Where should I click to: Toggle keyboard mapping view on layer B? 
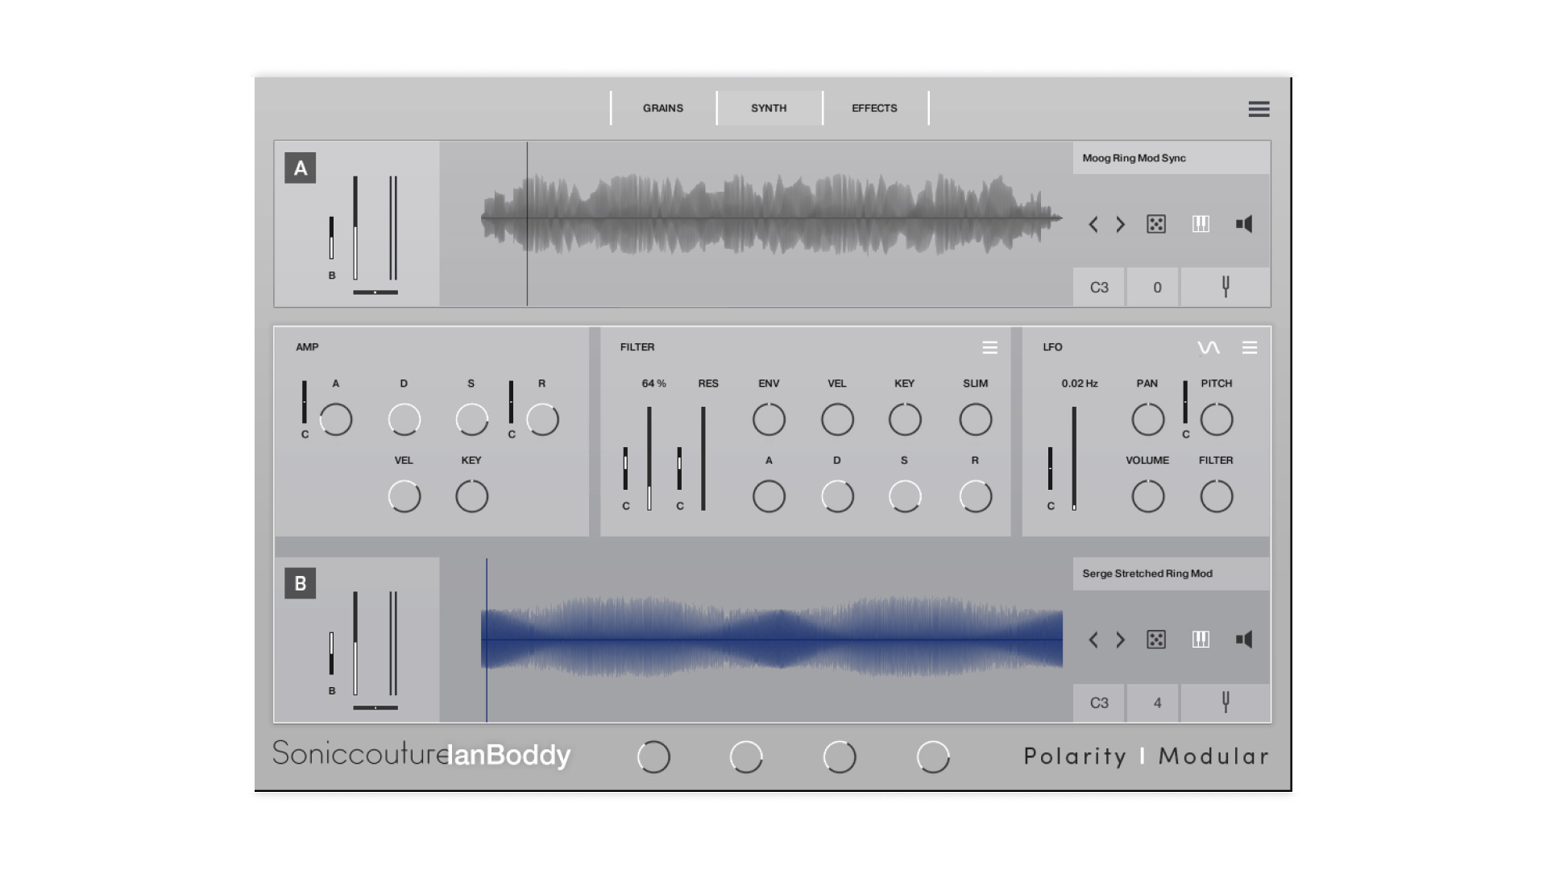1201,640
